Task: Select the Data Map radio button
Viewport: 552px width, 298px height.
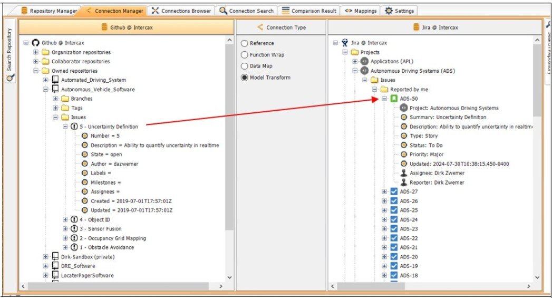Action: (245, 66)
